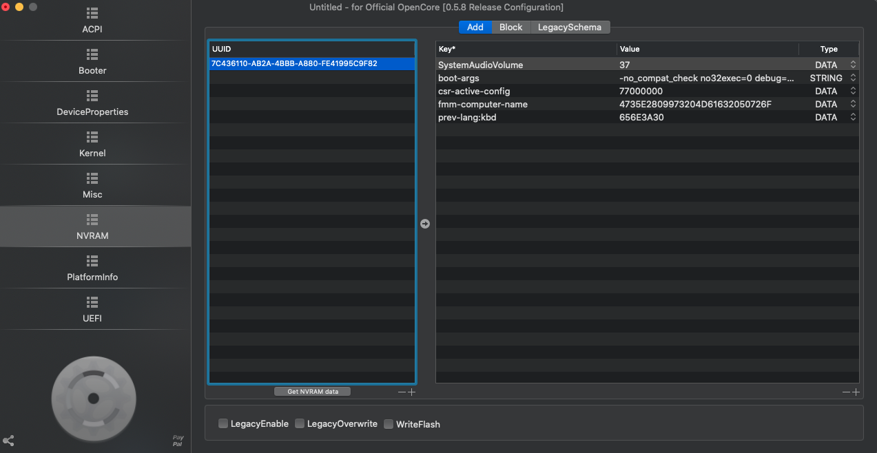Switch to the Block tab
This screenshot has height=453, width=877.
coord(510,27)
